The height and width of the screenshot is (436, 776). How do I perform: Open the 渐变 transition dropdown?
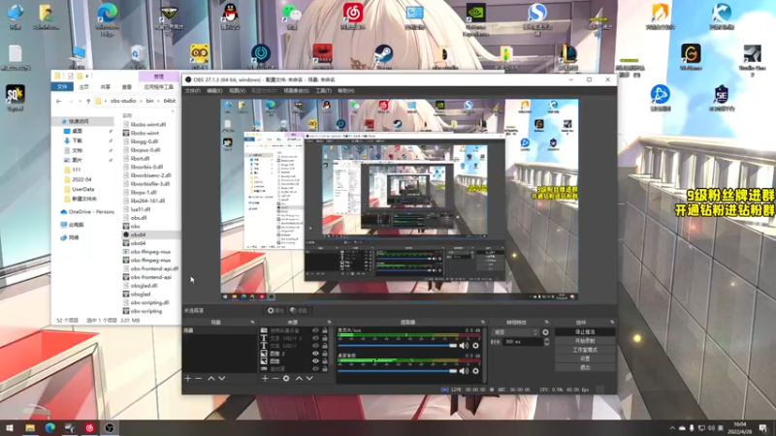(515, 332)
